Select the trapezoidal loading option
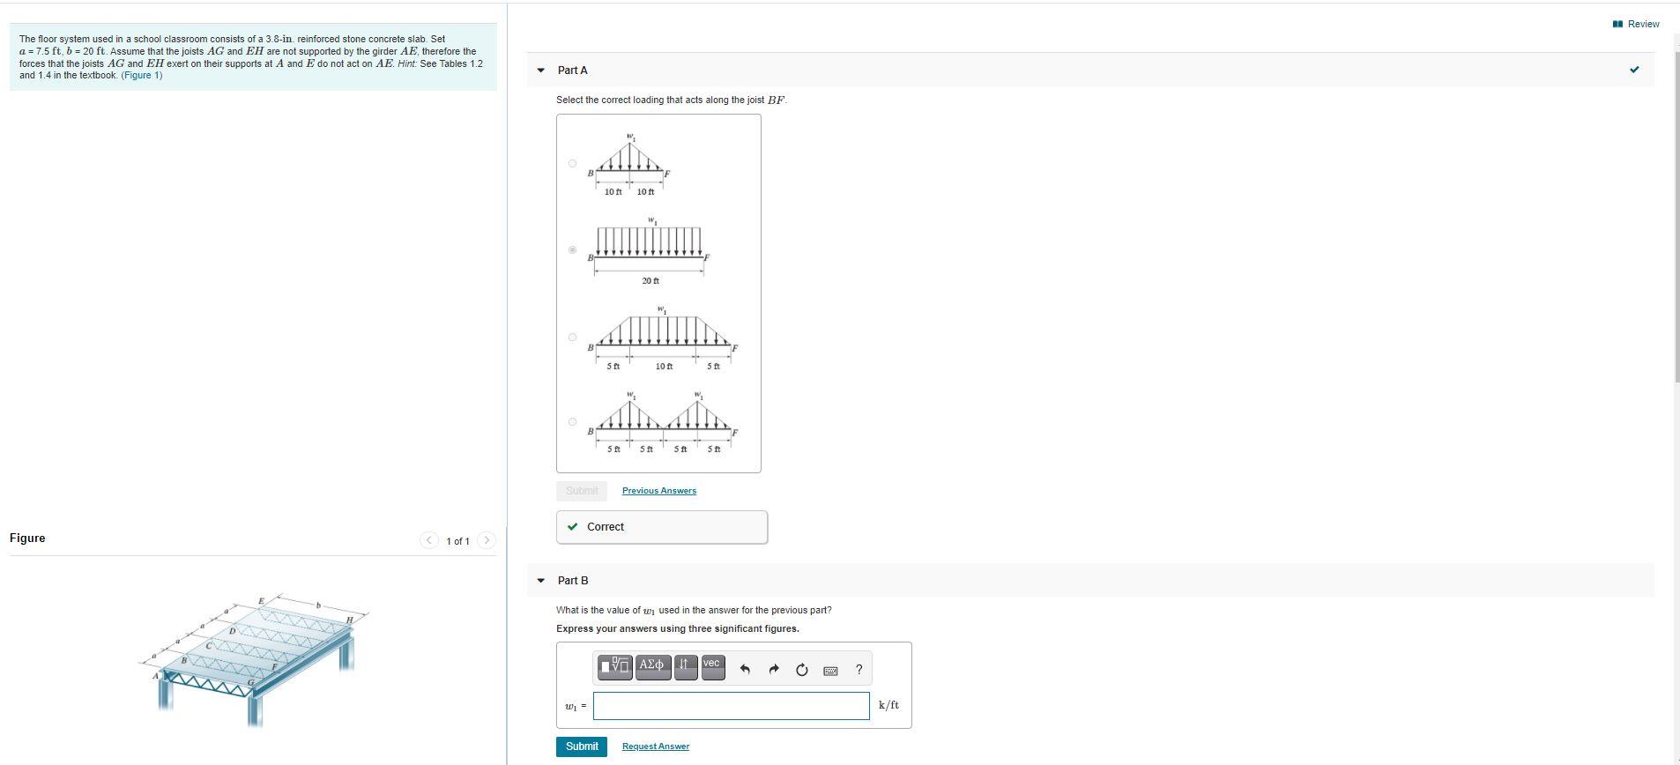 pyautogui.click(x=572, y=338)
